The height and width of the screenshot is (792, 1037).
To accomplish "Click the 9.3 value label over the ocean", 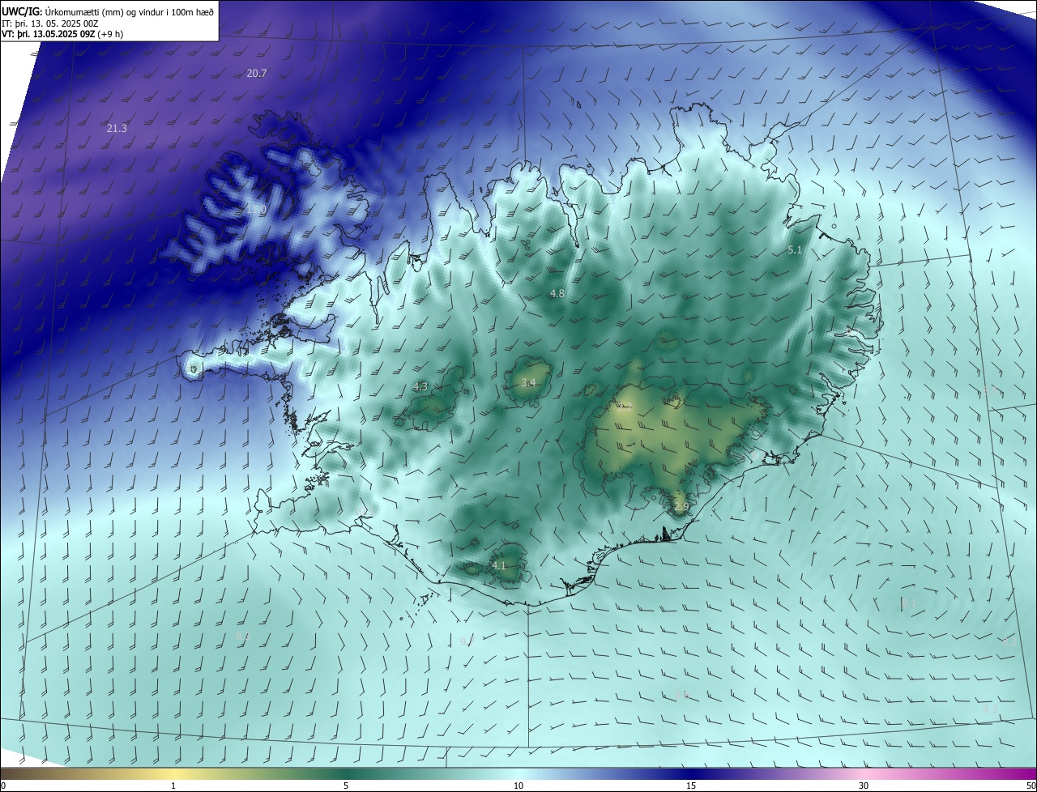I will 989,709.
